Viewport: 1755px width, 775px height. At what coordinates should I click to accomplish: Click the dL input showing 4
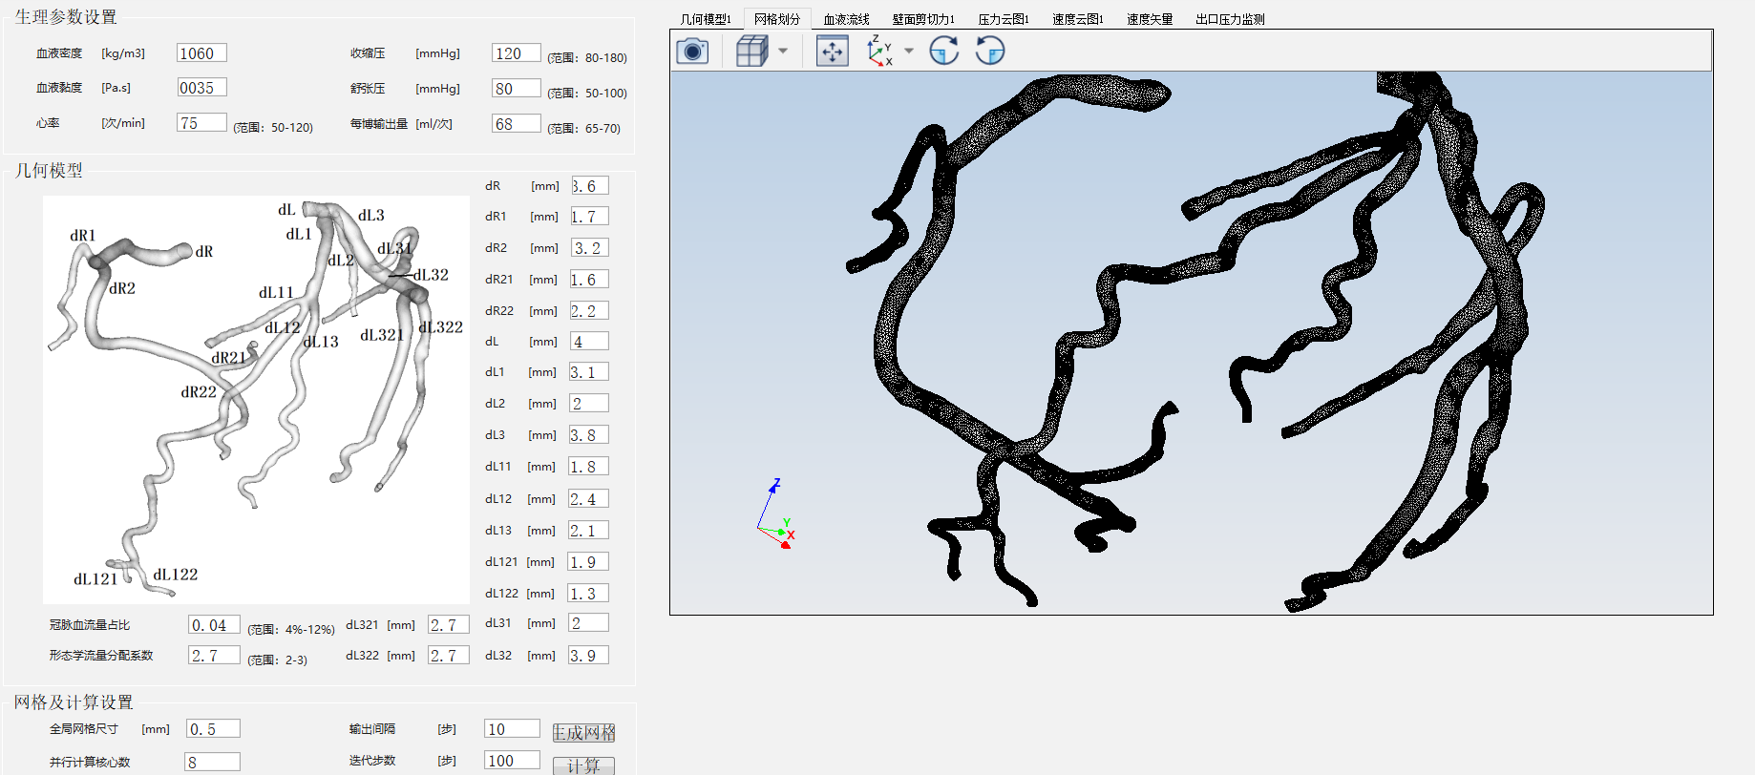point(589,342)
